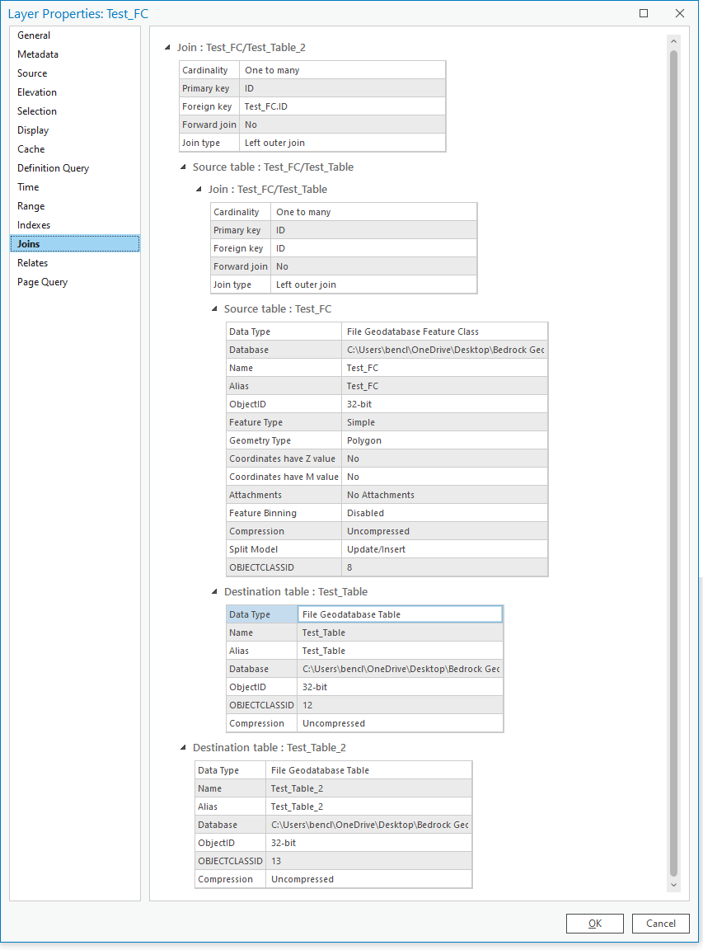Image resolution: width=703 pixels, height=950 pixels.
Task: Collapse the Join: Test_FC/Test_Table_2 section
Action: pyautogui.click(x=168, y=48)
